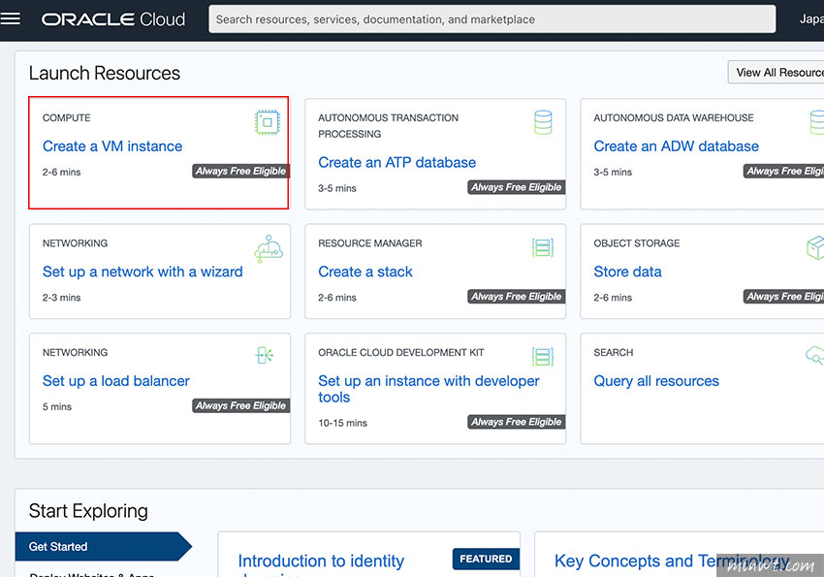The image size is (824, 577).
Task: Click the 10-15 mins duration text
Action: click(x=342, y=424)
